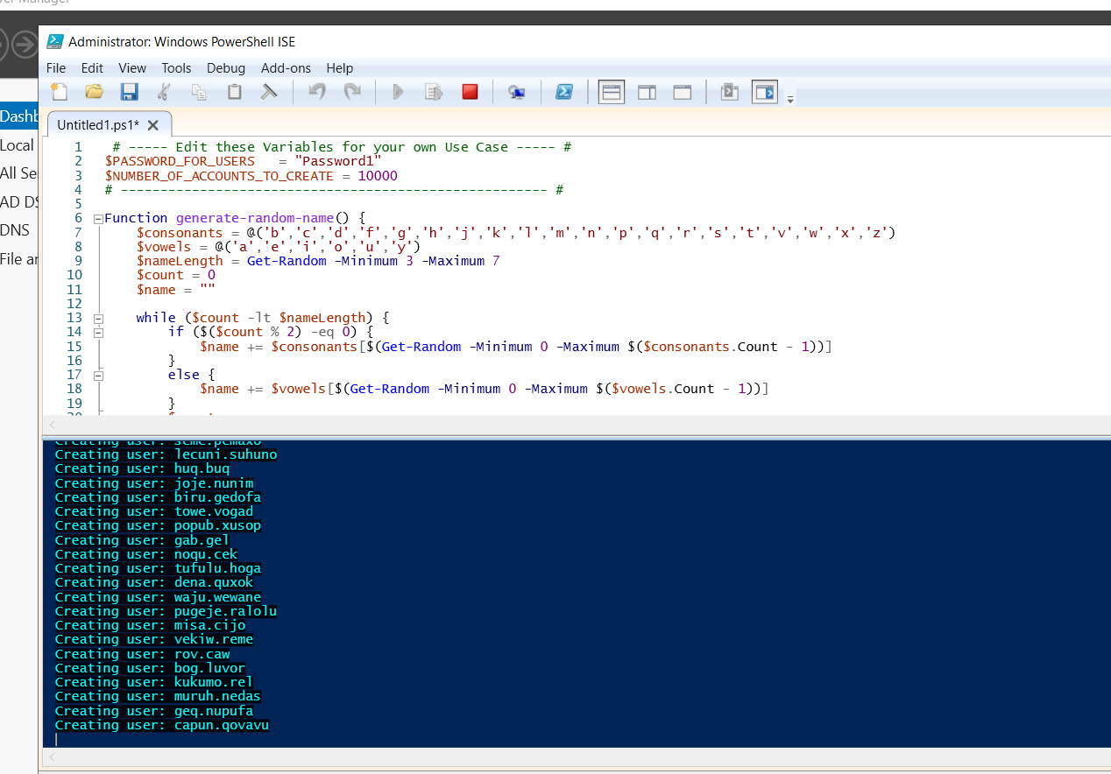The image size is (1111, 774).
Task: Toggle Show Script Pane Maximized view
Action: (x=682, y=91)
